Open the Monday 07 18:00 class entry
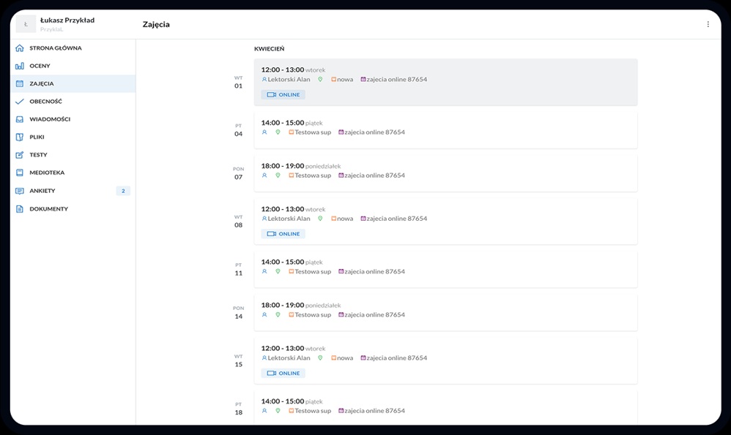 (x=445, y=171)
